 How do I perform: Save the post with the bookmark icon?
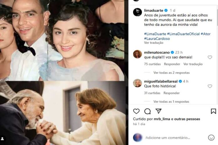coord(213,111)
